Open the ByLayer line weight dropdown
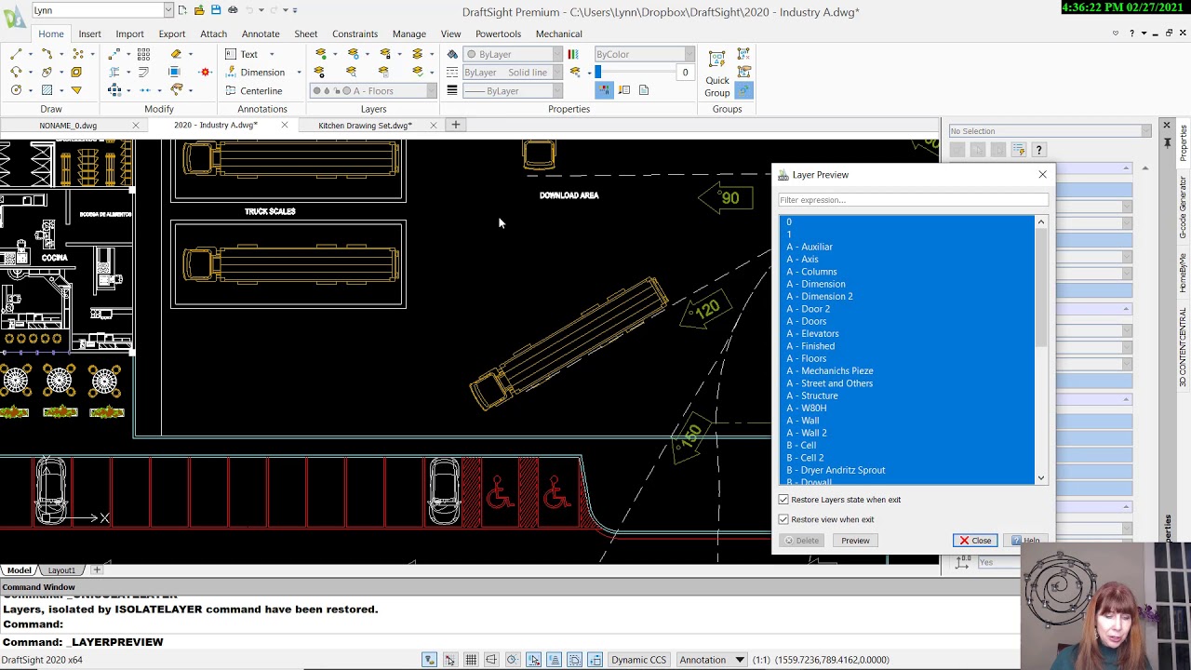Image resolution: width=1191 pixels, height=670 pixels. (x=556, y=91)
